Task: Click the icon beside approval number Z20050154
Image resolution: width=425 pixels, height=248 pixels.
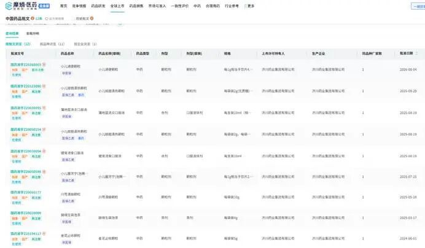Action: pos(44,130)
